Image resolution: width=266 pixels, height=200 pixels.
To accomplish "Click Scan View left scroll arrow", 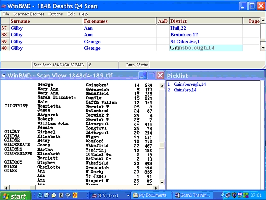I will coord(6,188).
